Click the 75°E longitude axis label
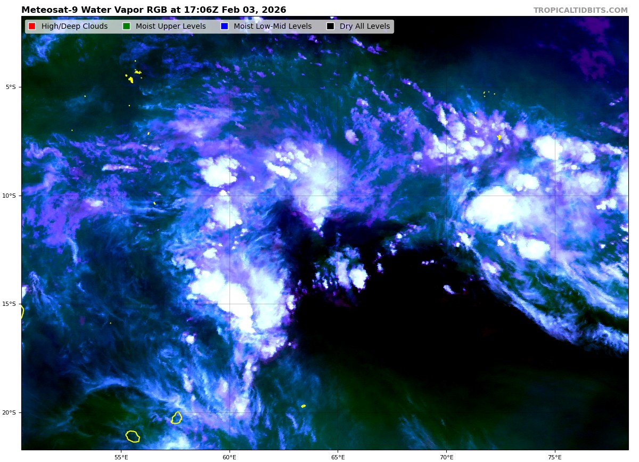 tap(555, 457)
